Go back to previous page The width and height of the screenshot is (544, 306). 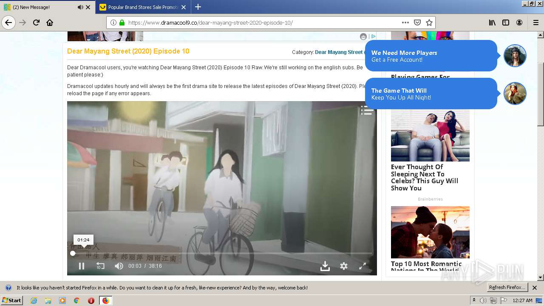pyautogui.click(x=8, y=23)
